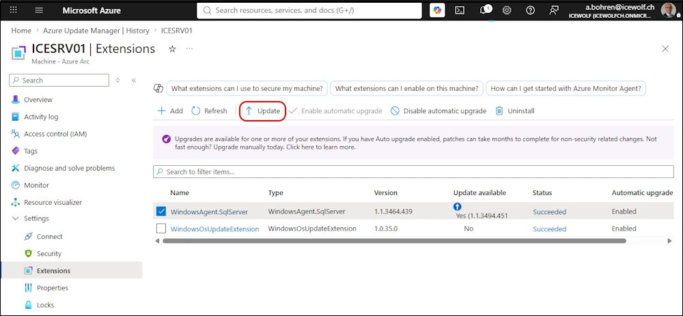Go to the Home breadcrumb
This screenshot has height=316, width=683.
tap(21, 31)
